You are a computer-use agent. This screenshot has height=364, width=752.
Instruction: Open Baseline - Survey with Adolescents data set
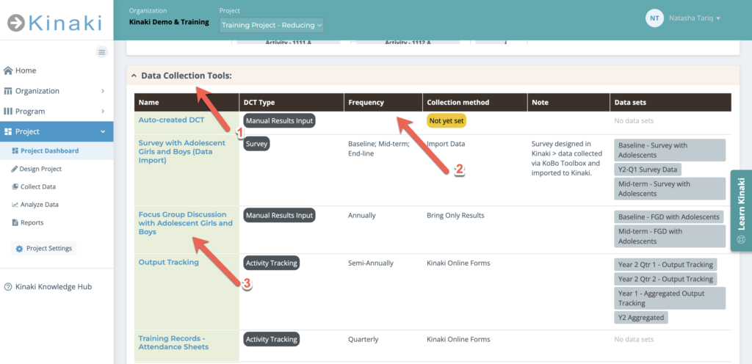670,150
